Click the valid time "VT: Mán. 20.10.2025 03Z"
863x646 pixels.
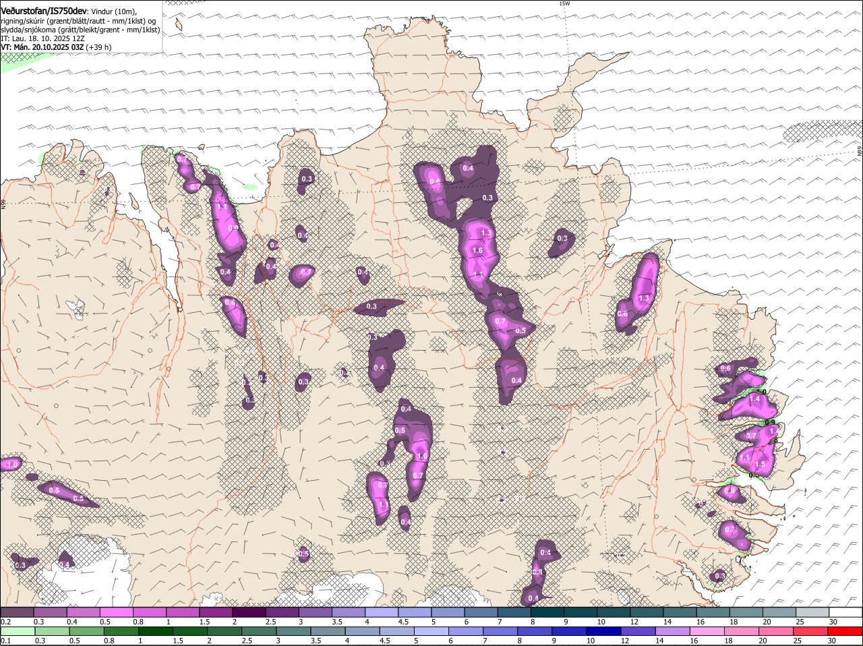pos(42,48)
